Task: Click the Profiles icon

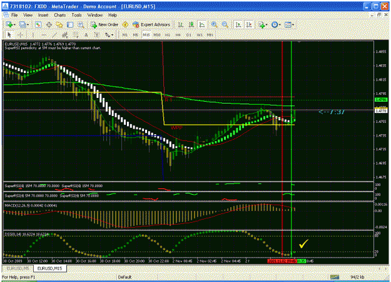Action: pyautogui.click(x=23, y=24)
